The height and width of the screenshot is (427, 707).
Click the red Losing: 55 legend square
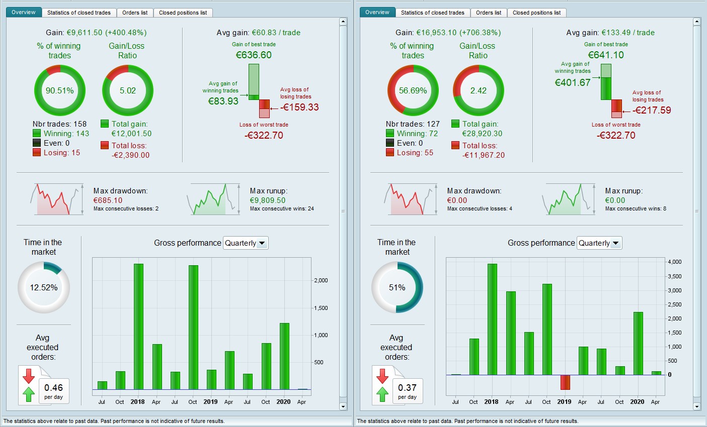pyautogui.click(x=390, y=152)
